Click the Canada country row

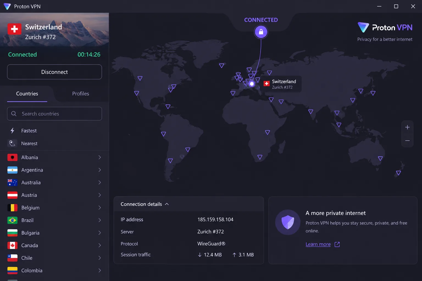click(54, 245)
